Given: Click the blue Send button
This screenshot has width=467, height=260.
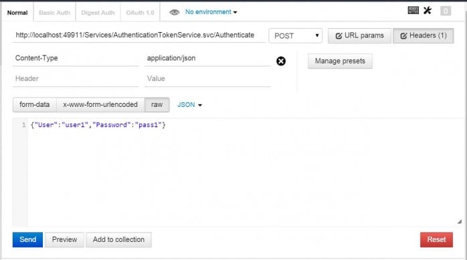Looking at the screenshot, I should tap(27, 239).
